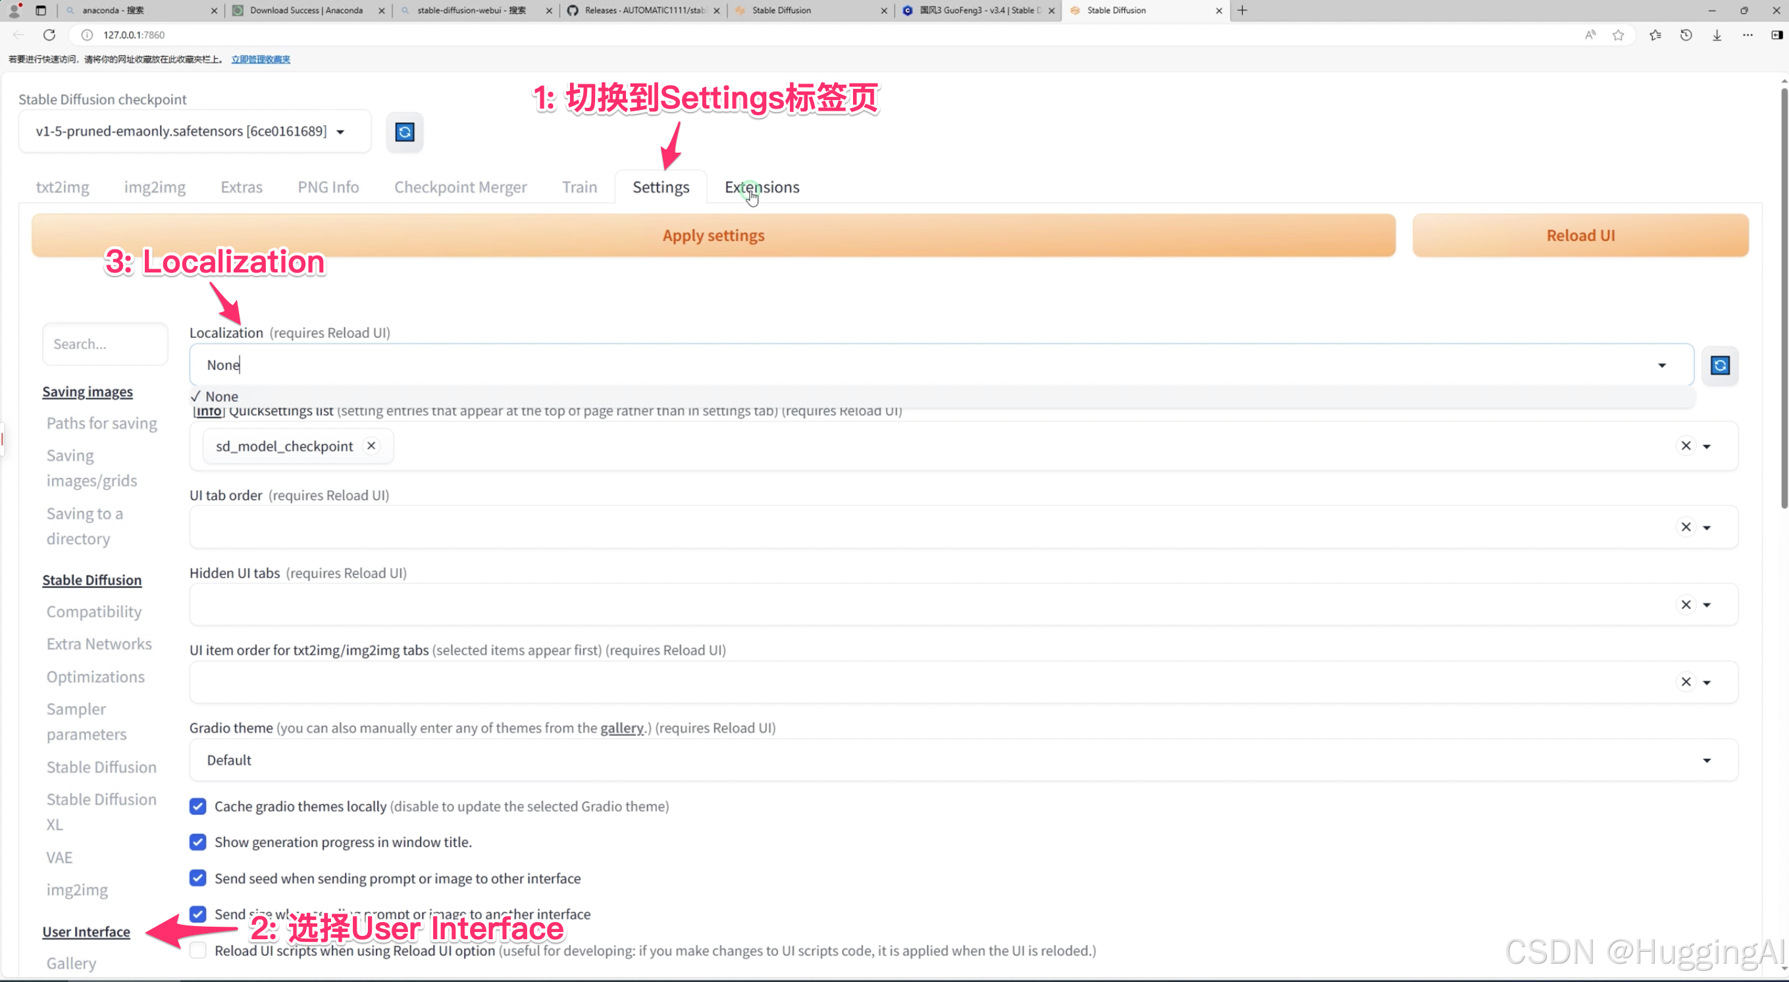Clear the UI tab order field

(1686, 527)
